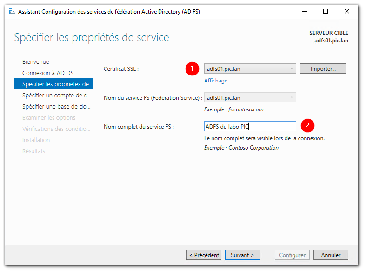This screenshot has width=366, height=273.
Task: Cancel the wizard with Annuler
Action: click(x=331, y=255)
